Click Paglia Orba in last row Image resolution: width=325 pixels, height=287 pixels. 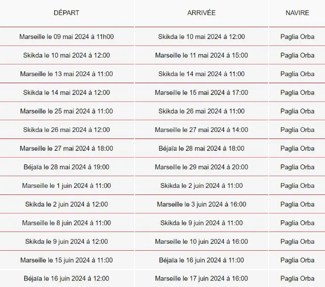point(297,279)
